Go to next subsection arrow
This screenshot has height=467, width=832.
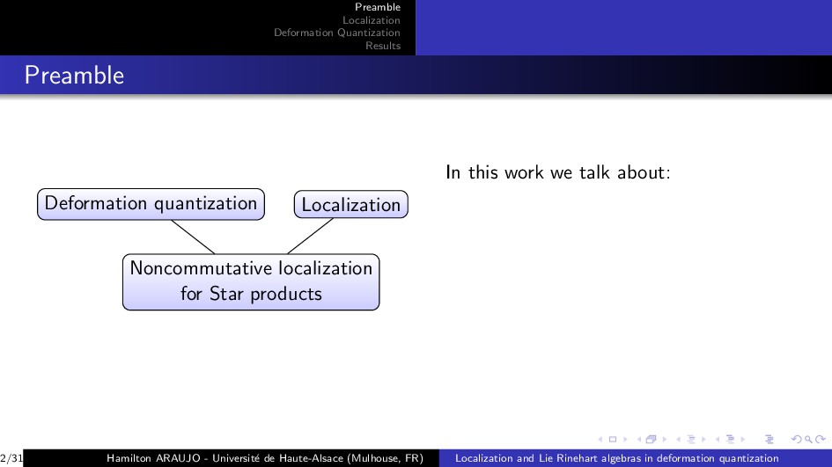coord(703,440)
